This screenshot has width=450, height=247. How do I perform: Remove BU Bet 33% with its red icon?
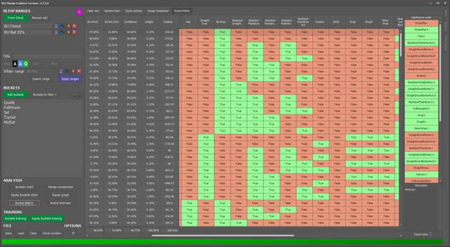[x=75, y=32]
